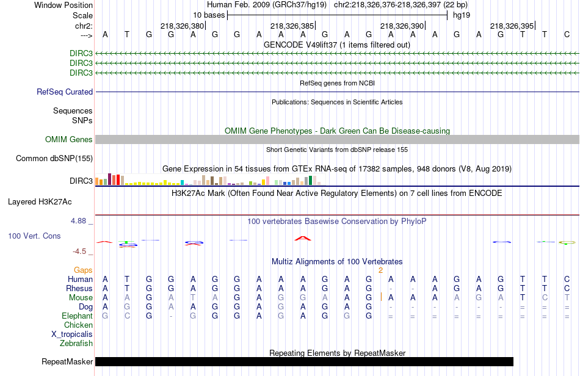The width and height of the screenshot is (580, 376).
Task: Click the black RepeatMasker element bar
Action: point(304,361)
